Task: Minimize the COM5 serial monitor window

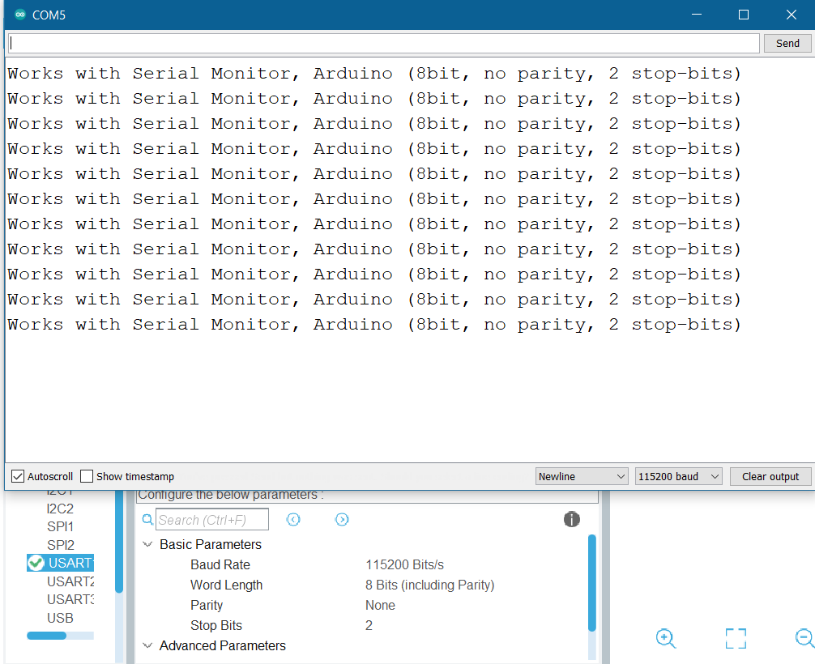Action: tap(697, 15)
